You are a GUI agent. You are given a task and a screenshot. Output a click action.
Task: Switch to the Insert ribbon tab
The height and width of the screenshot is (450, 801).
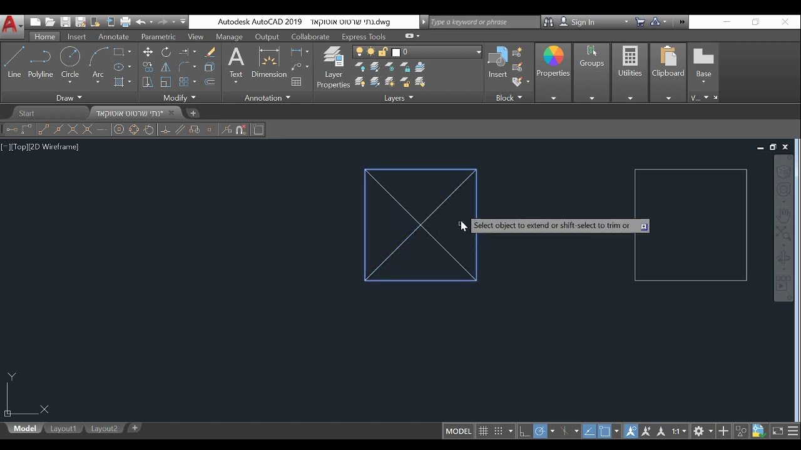pos(76,37)
